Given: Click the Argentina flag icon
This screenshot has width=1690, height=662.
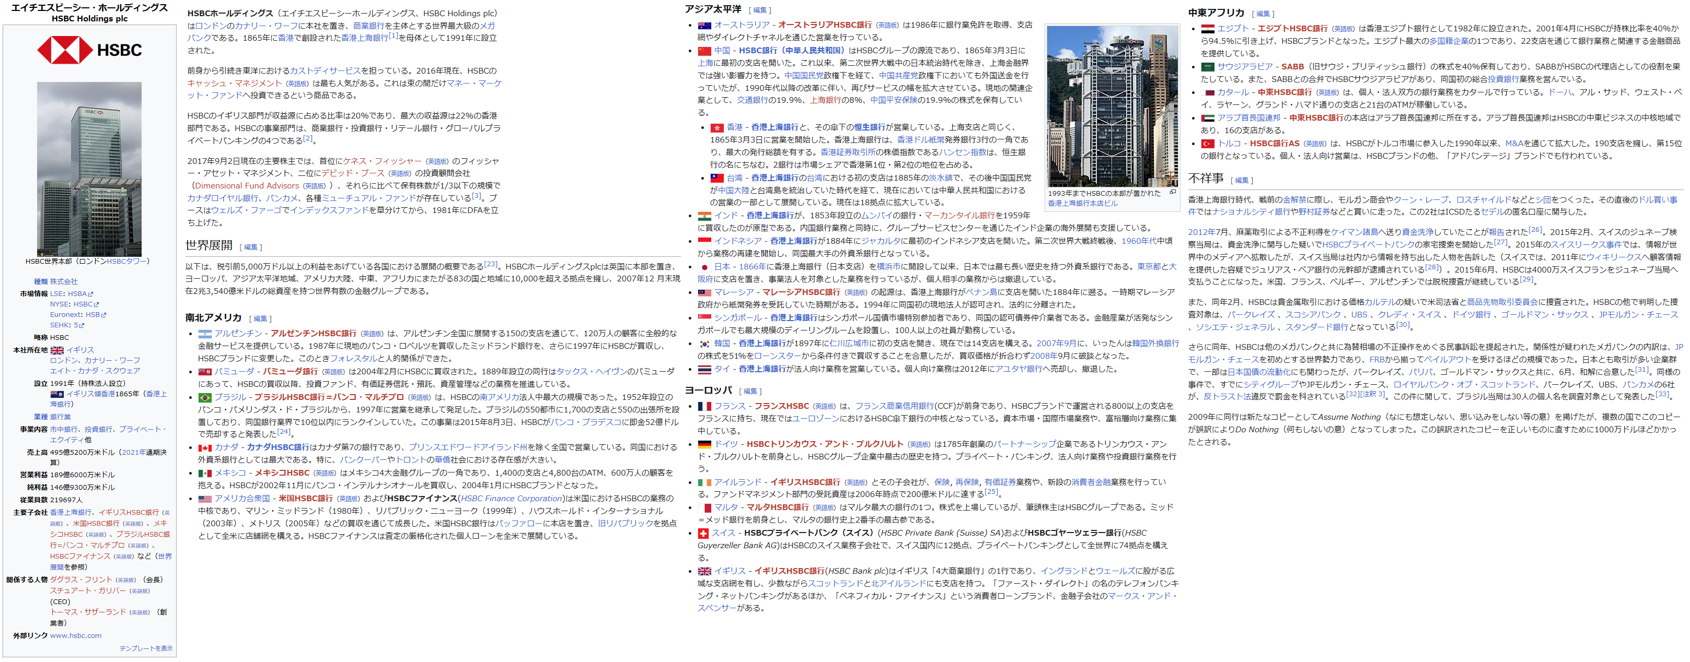Looking at the screenshot, I should tap(205, 334).
